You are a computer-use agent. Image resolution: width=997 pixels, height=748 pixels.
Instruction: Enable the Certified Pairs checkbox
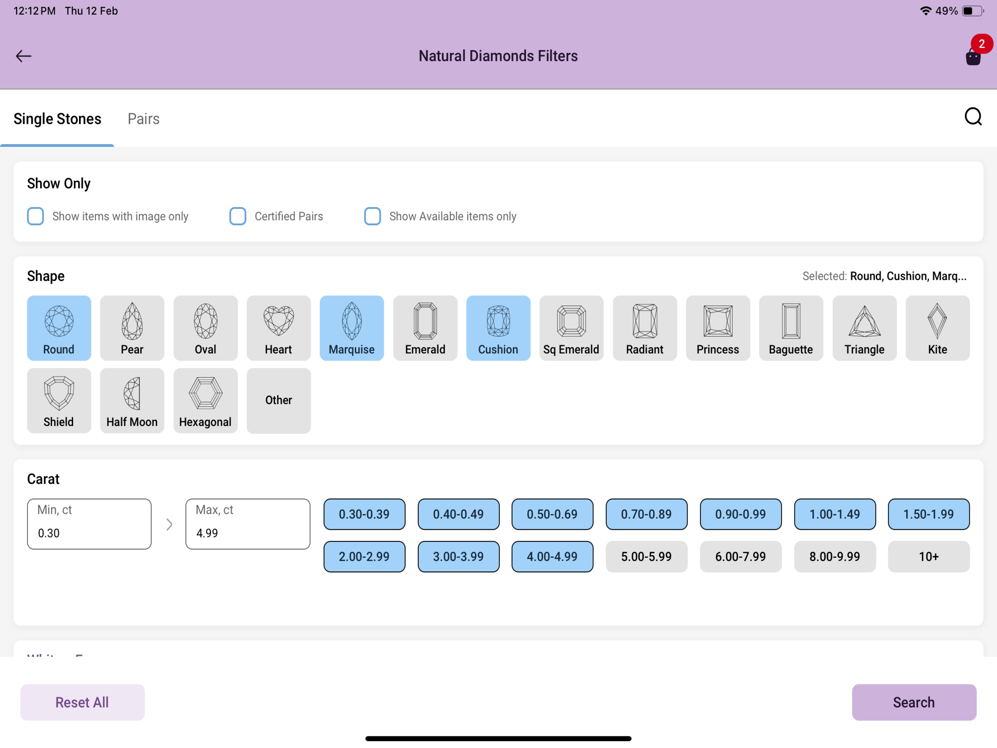coord(238,216)
